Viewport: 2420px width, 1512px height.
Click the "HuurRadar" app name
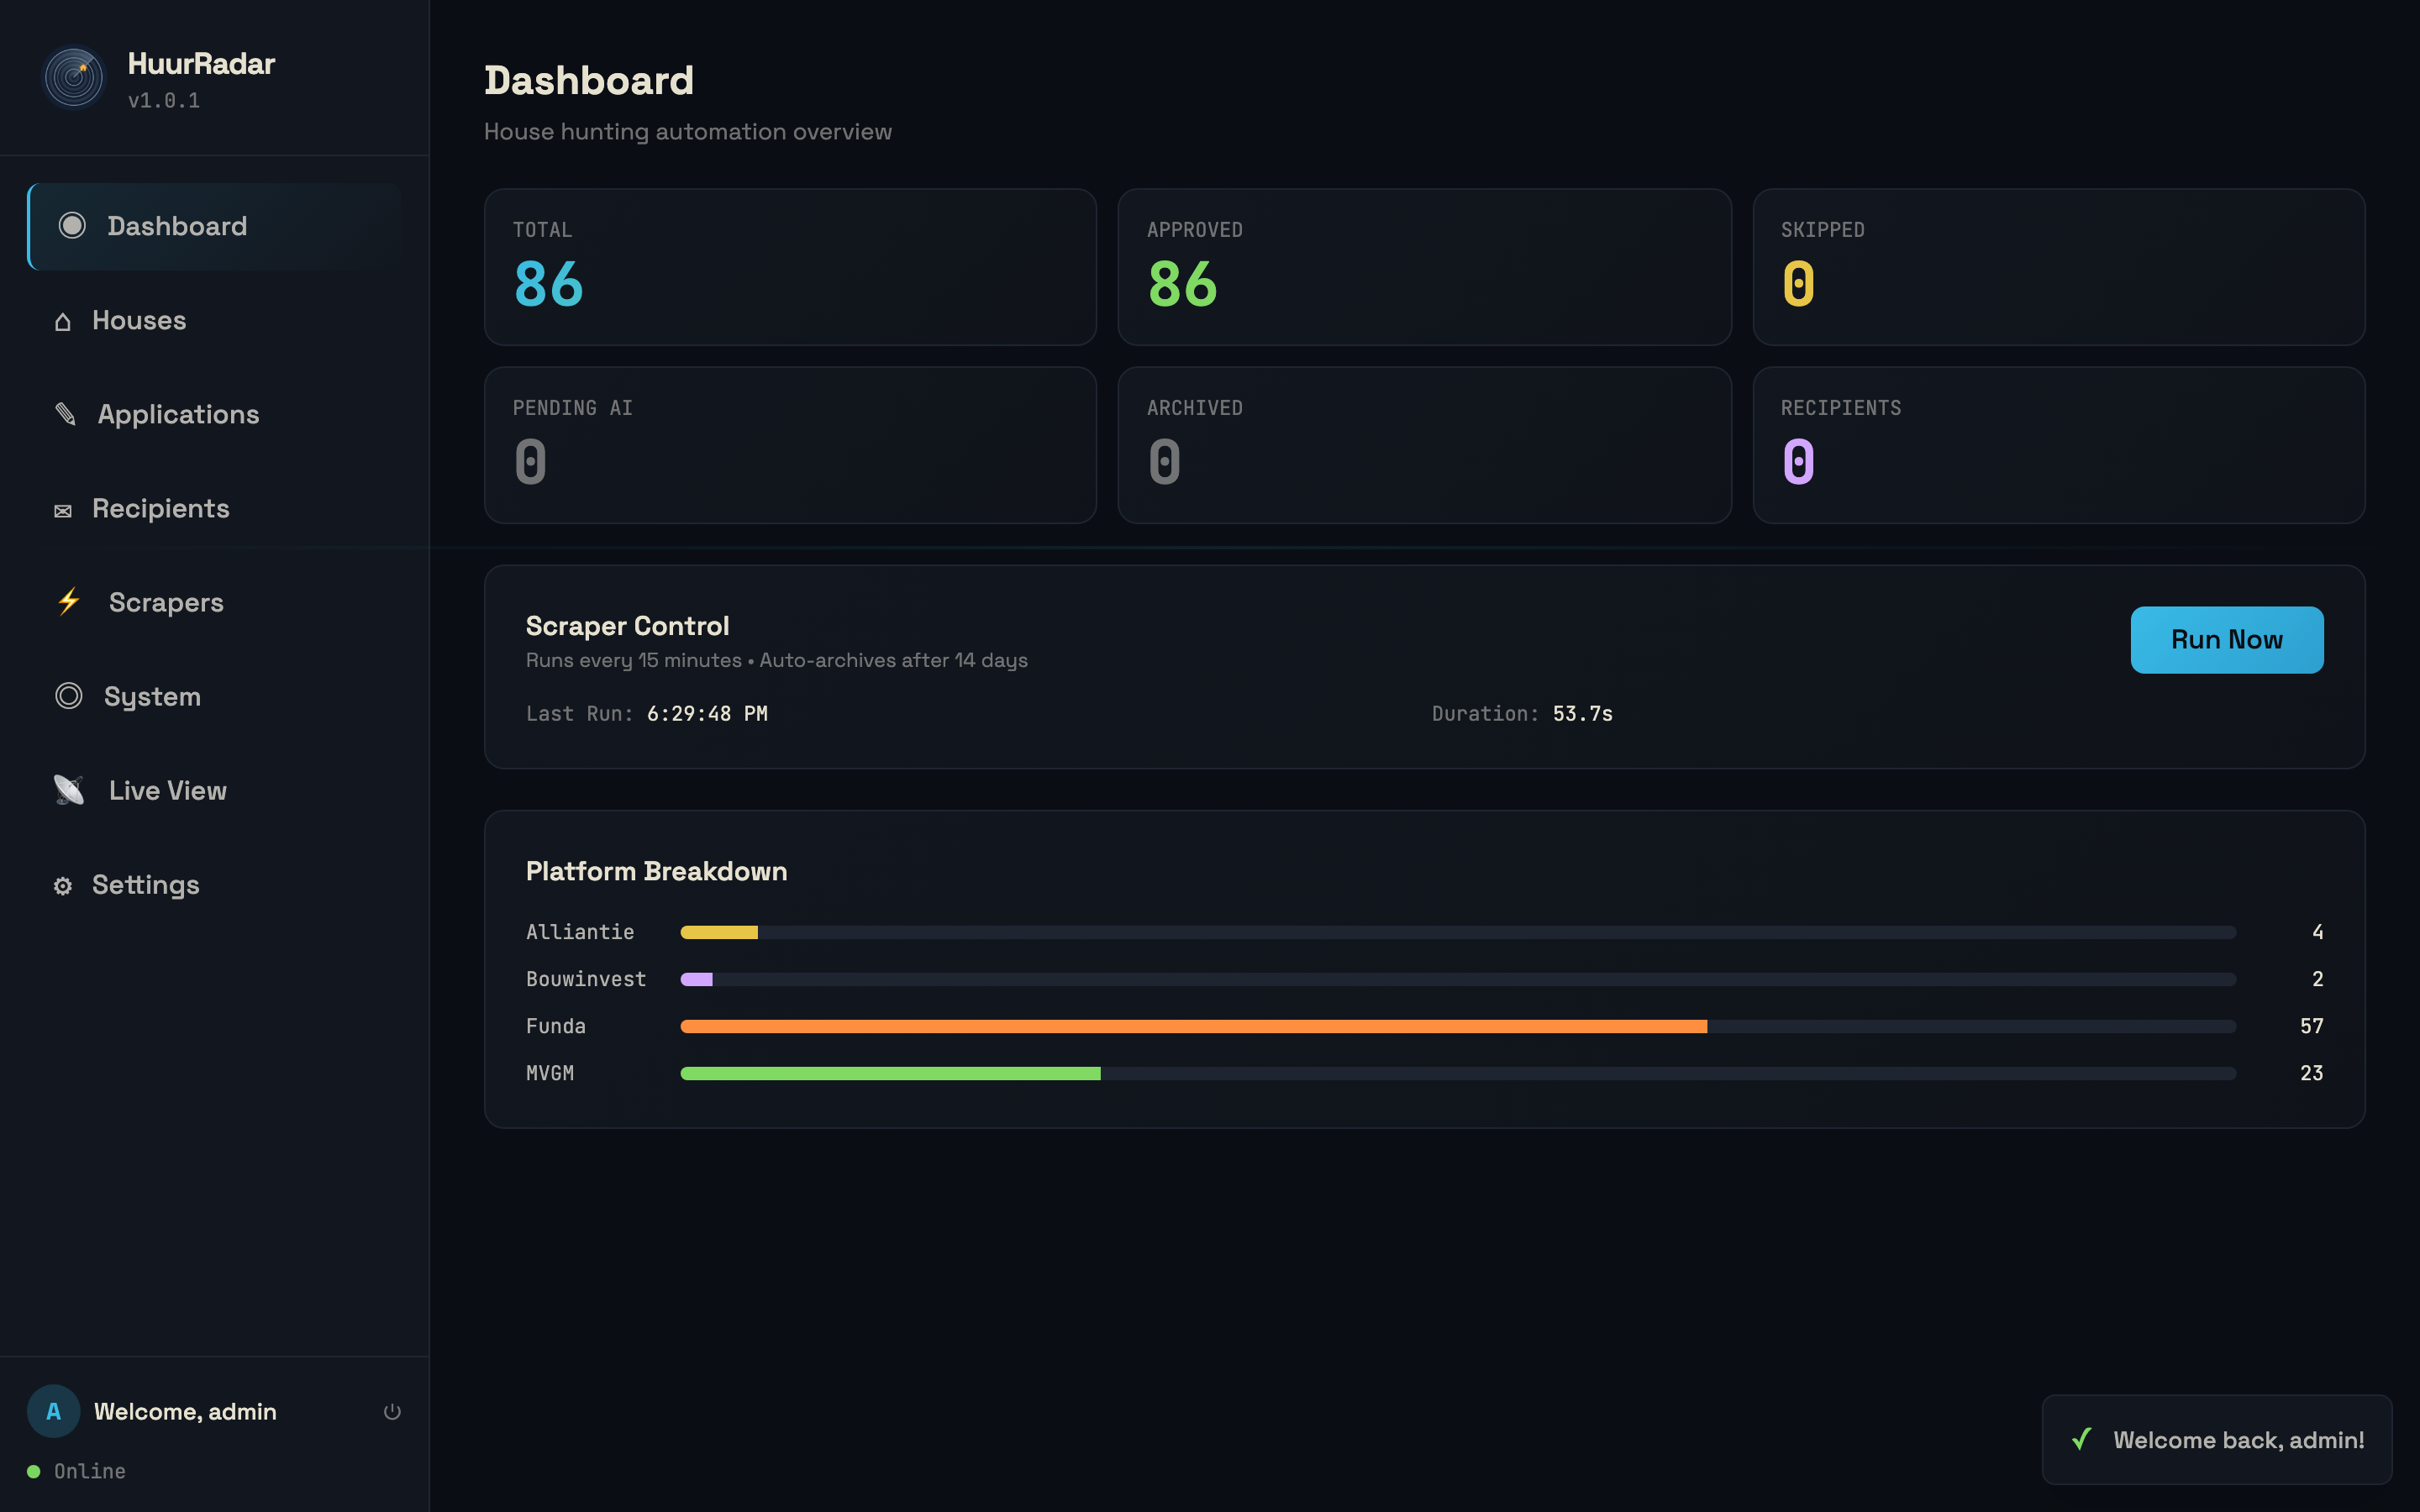pyautogui.click(x=201, y=63)
